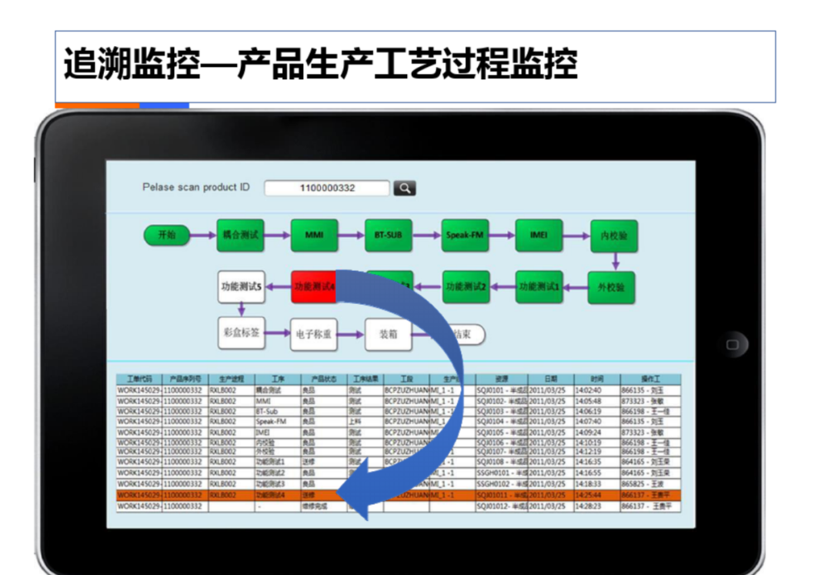Sort by 工段 column header
Screen dimensions: 831x575
[x=406, y=379]
